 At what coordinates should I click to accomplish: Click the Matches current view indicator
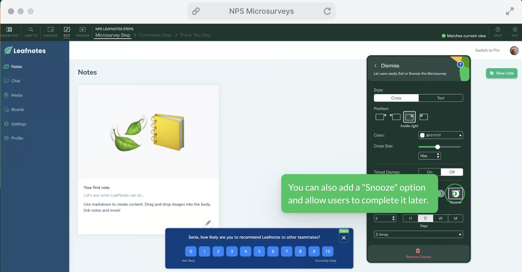point(464,36)
